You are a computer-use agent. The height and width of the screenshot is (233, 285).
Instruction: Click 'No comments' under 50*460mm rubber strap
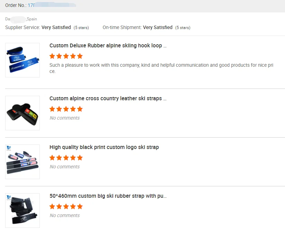tap(65, 215)
